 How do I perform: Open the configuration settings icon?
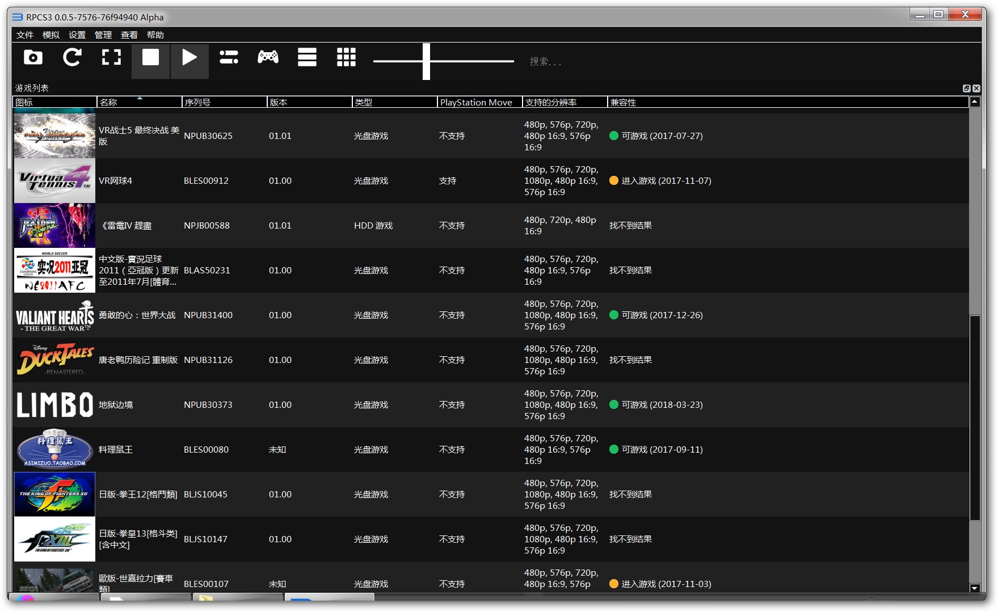click(229, 57)
